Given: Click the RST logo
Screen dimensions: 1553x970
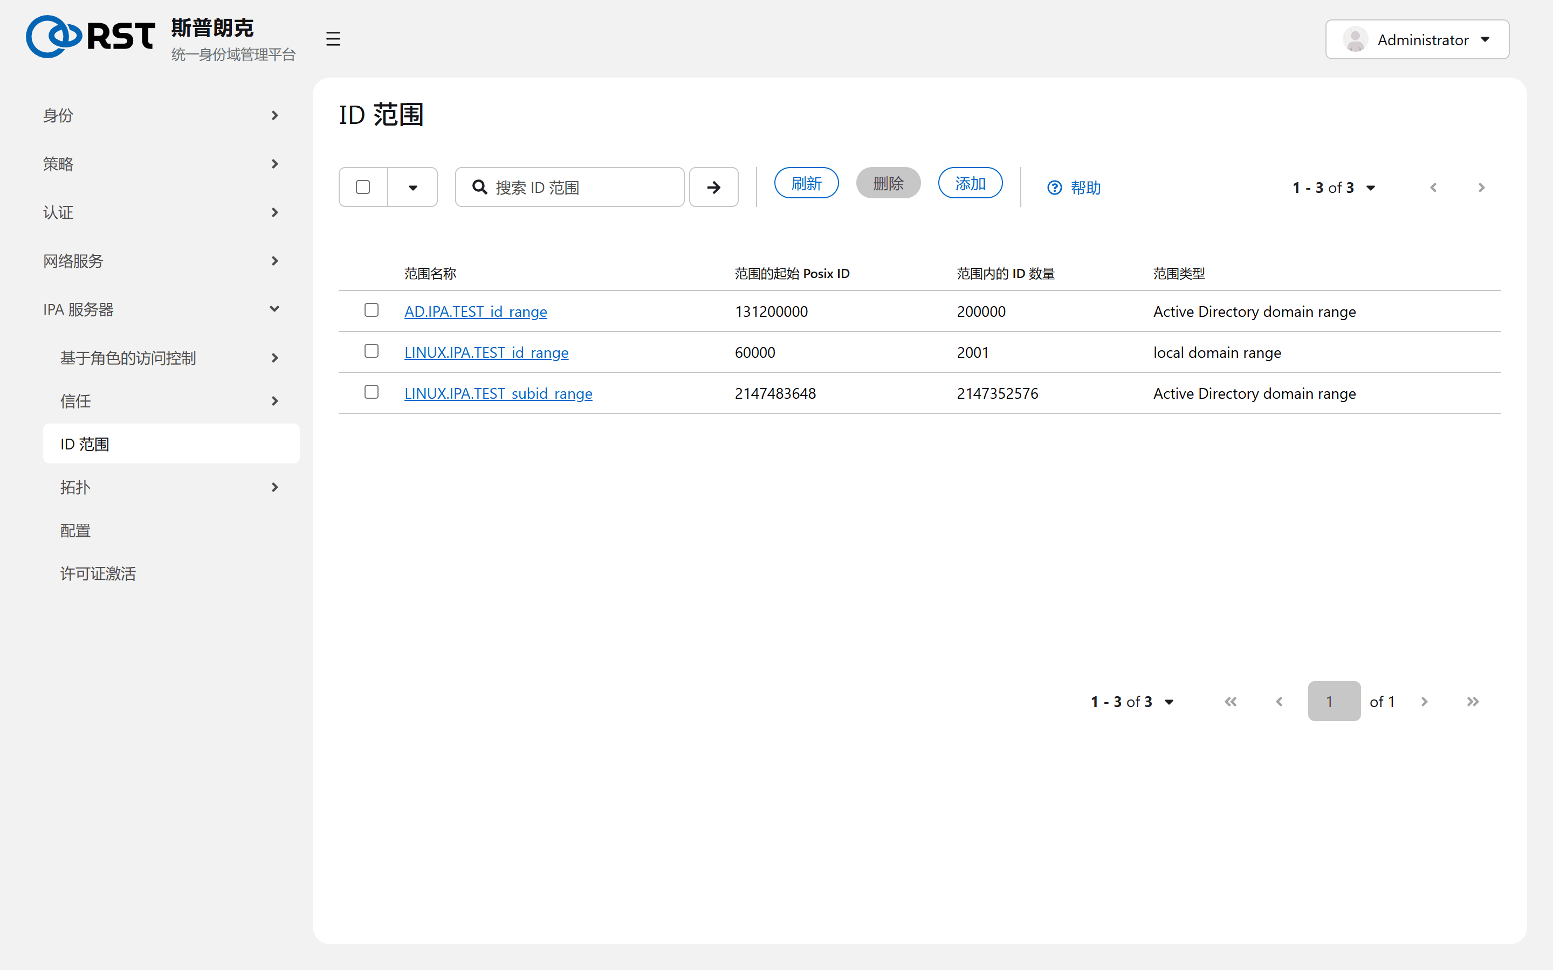Looking at the screenshot, I should (91, 37).
